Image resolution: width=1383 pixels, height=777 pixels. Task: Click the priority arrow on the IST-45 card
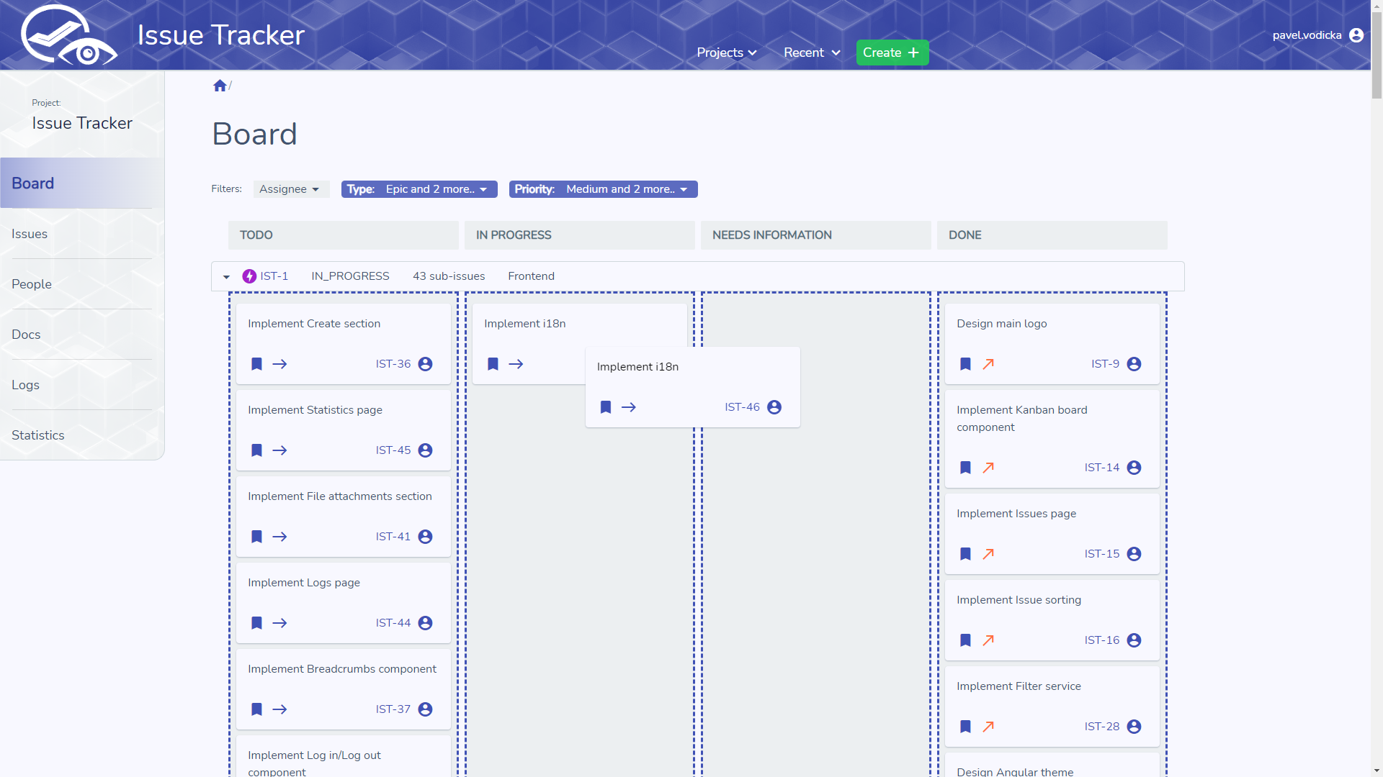(280, 450)
